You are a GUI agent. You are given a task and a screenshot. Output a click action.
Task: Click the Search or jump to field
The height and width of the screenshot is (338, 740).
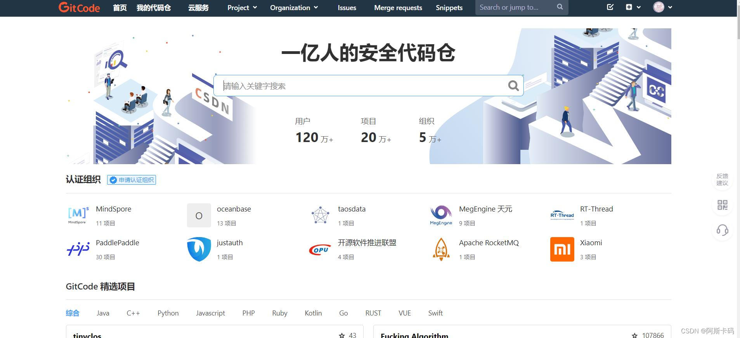tap(522, 7)
